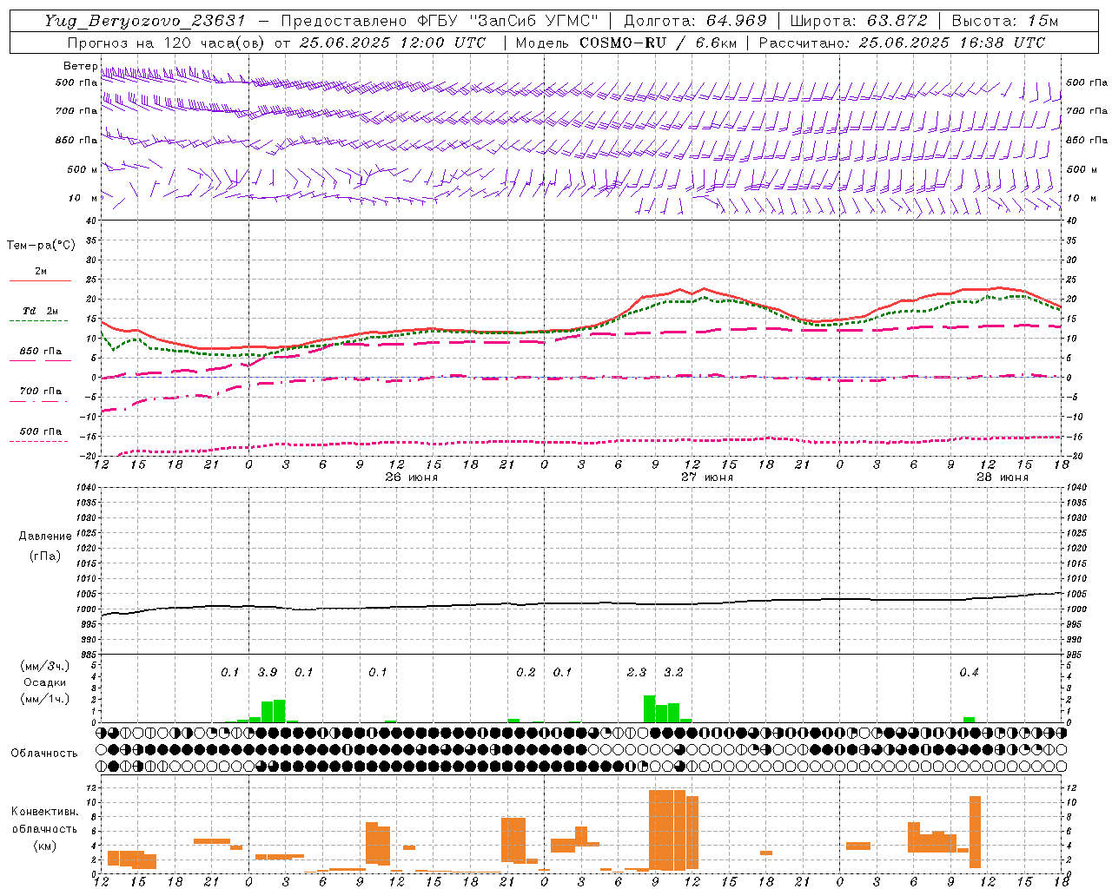Click the forecast start 25.06.2025 12:00 UTC
This screenshot has width=1112, height=889.
coord(393,43)
